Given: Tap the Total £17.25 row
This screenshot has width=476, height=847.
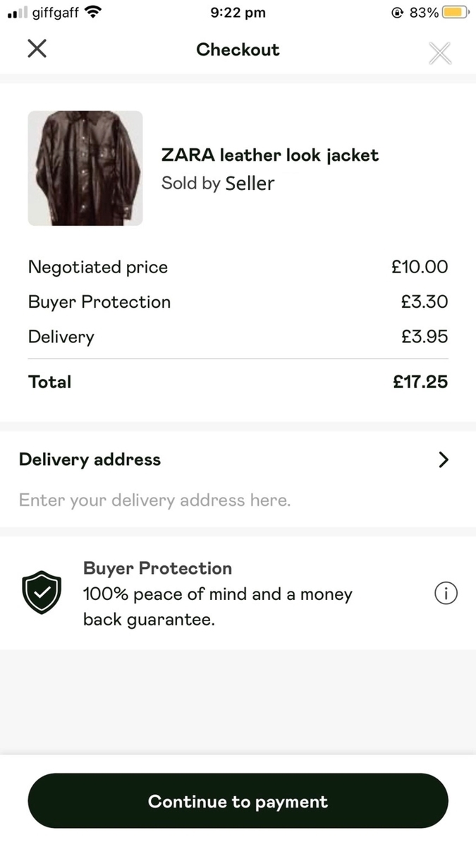Looking at the screenshot, I should pyautogui.click(x=238, y=381).
